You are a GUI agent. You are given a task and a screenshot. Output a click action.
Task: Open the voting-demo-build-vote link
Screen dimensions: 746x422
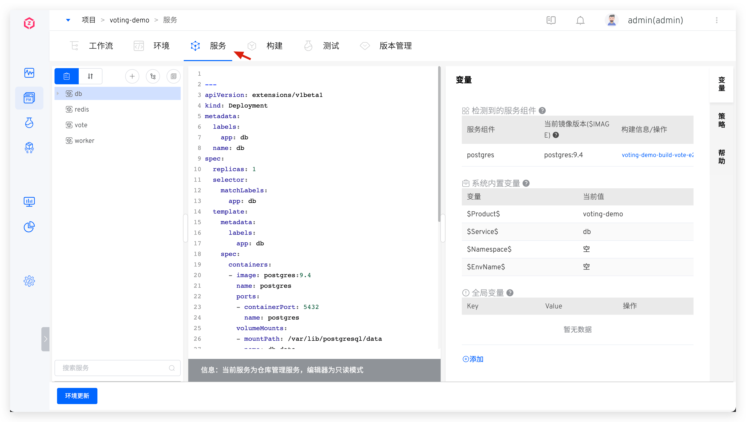click(x=657, y=155)
